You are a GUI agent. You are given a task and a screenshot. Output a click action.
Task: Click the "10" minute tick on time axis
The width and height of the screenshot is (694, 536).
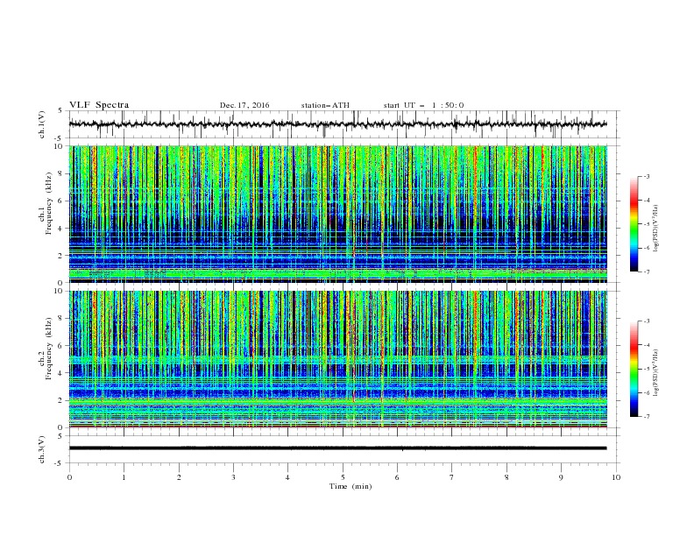pyautogui.click(x=616, y=477)
